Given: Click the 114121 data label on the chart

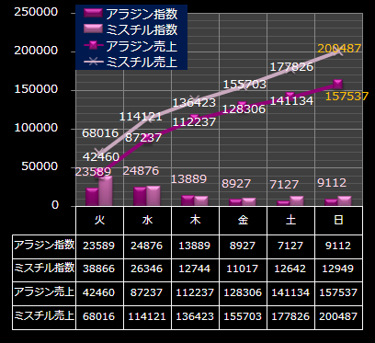Looking at the screenshot, I should (141, 117).
